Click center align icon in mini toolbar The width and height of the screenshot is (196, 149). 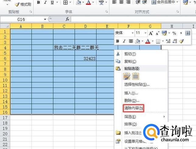point(131,41)
